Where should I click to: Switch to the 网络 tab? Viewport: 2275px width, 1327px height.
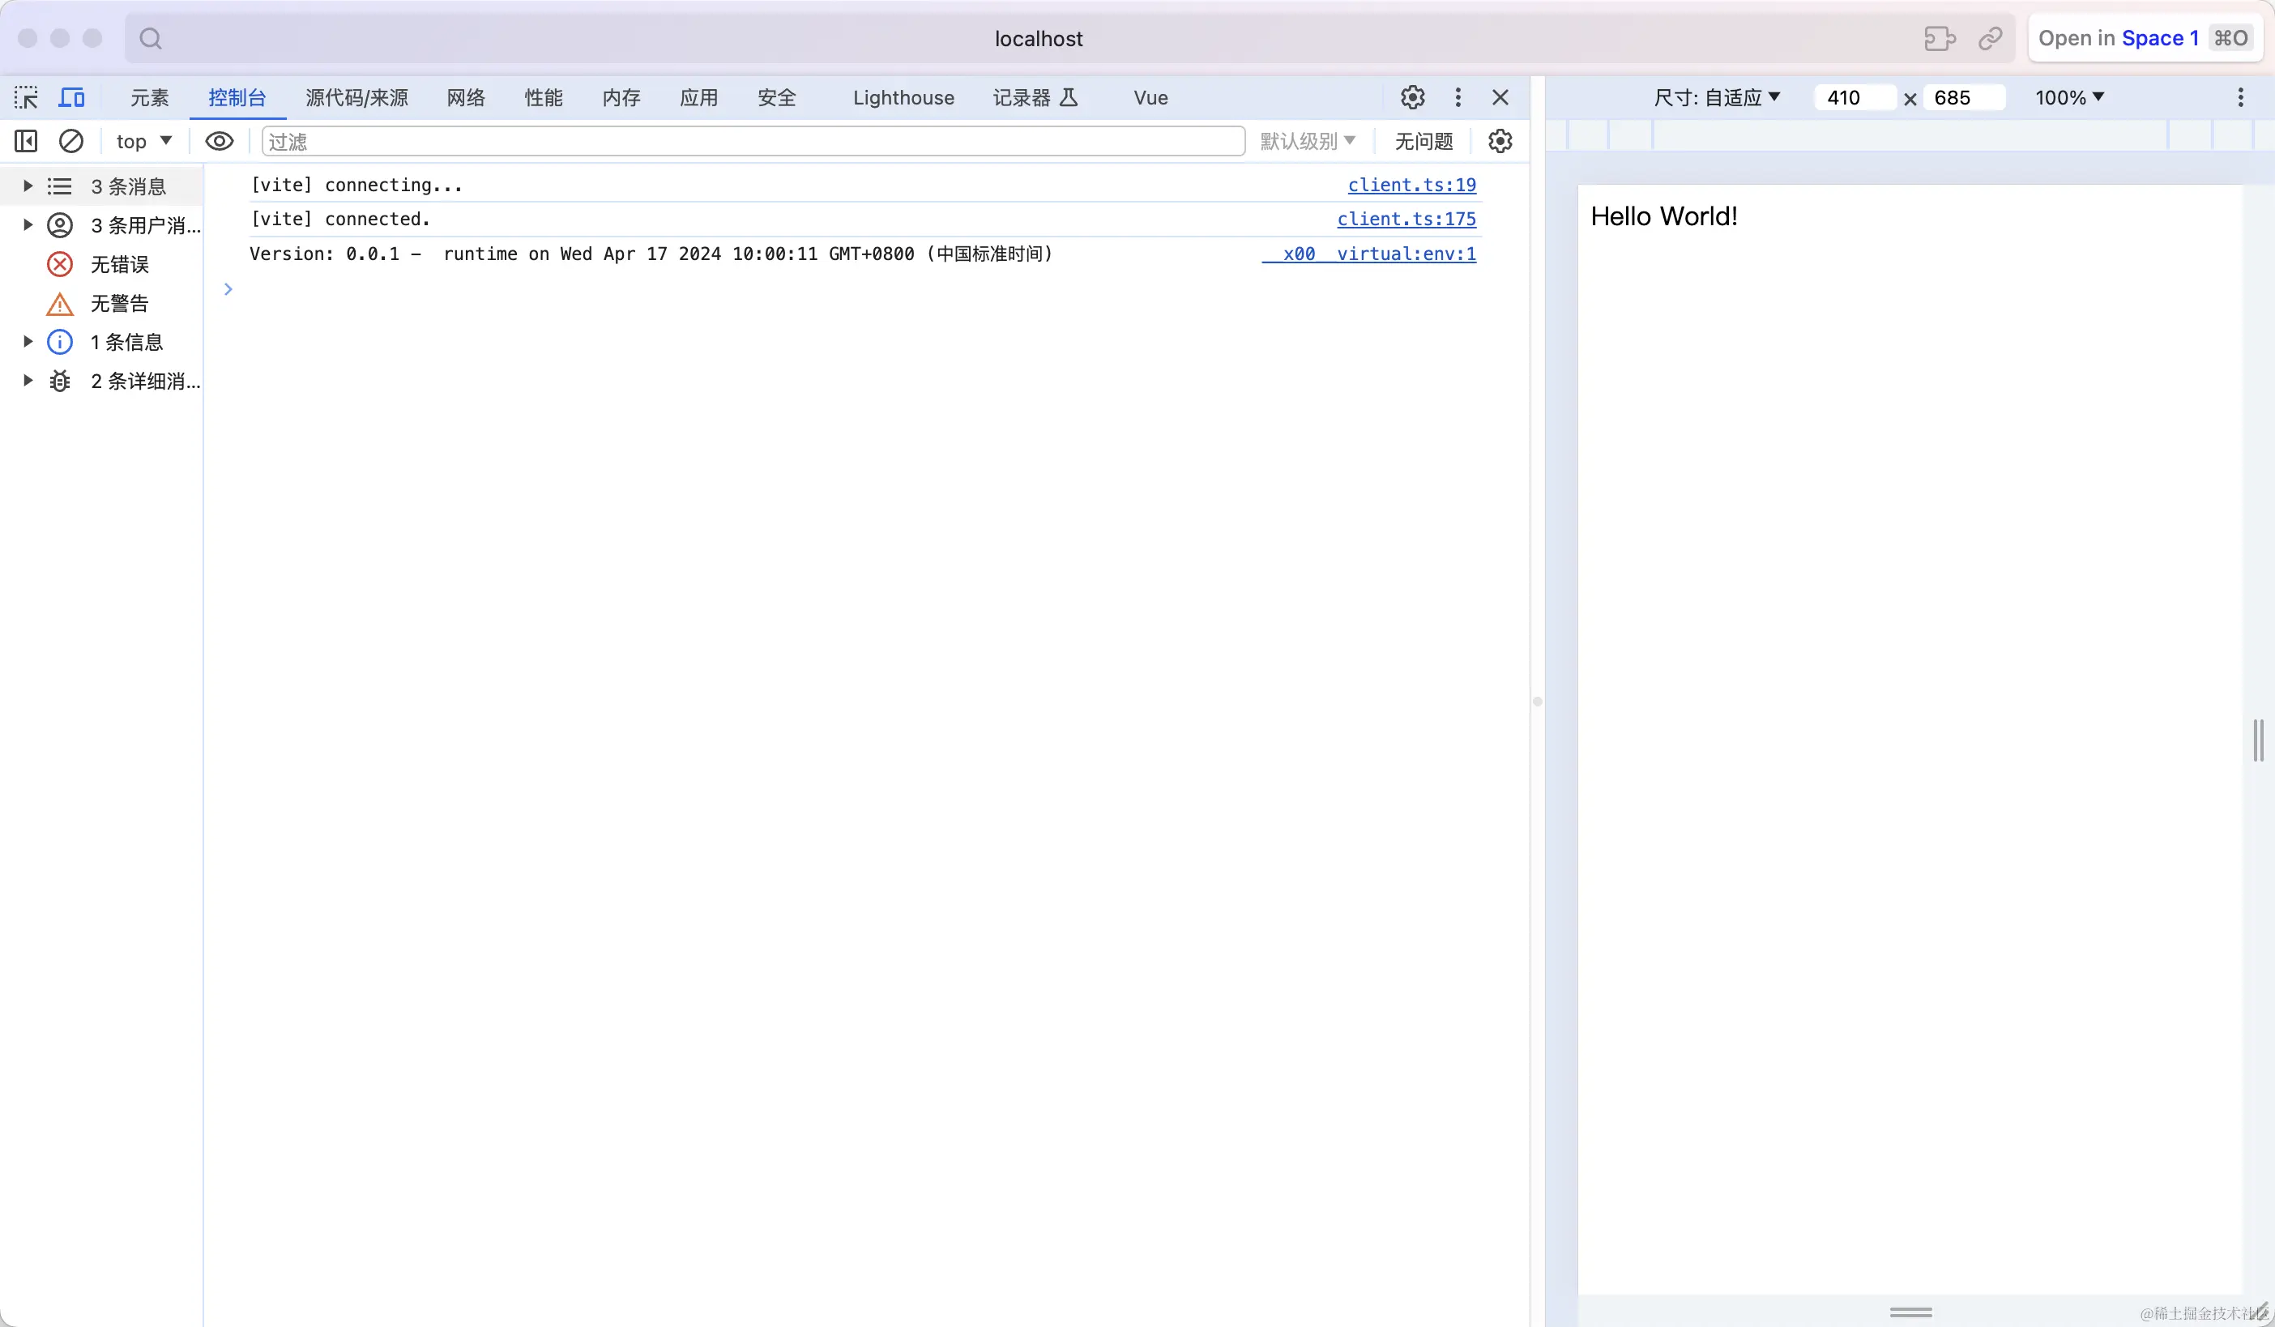(466, 97)
